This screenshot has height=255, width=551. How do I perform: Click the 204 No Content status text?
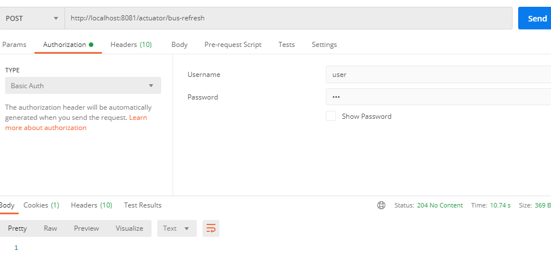440,205
